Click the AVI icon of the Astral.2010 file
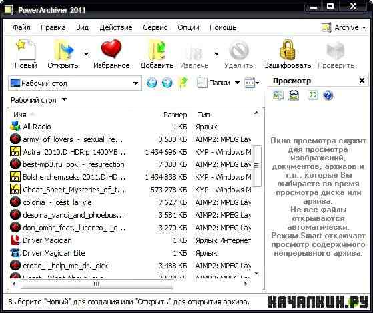 (15, 152)
